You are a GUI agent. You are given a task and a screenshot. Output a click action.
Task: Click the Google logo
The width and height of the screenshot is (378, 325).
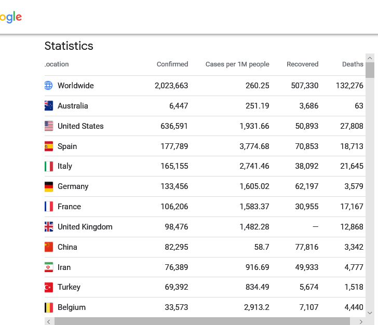pyautogui.click(x=10, y=17)
